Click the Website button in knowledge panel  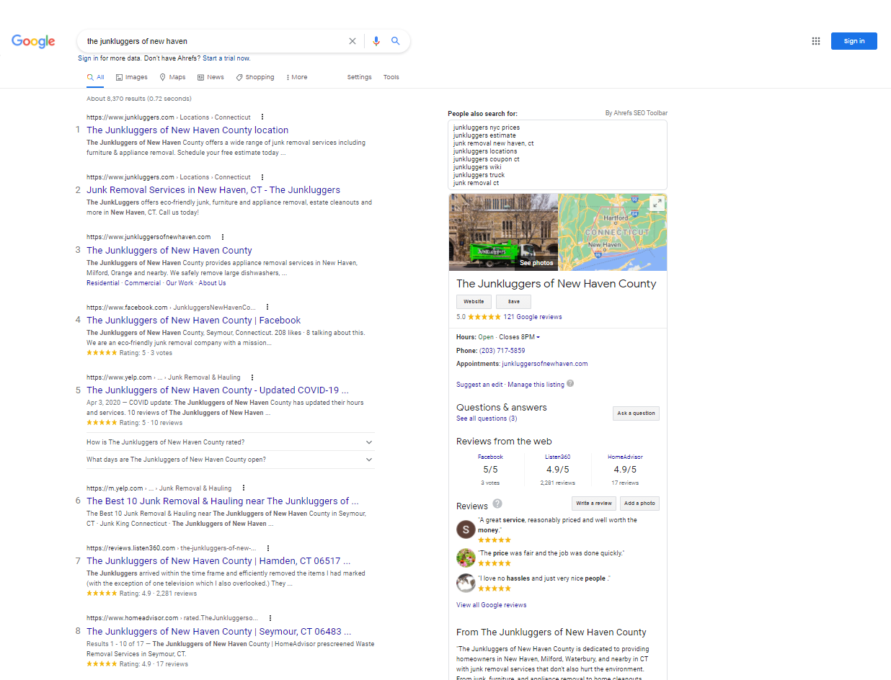coord(474,302)
